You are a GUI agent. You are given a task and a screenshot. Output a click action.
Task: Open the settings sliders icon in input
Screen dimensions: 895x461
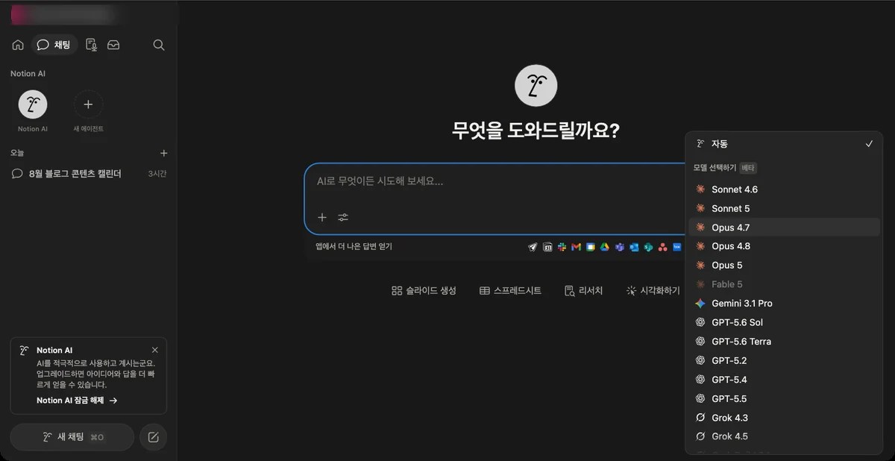coord(343,217)
